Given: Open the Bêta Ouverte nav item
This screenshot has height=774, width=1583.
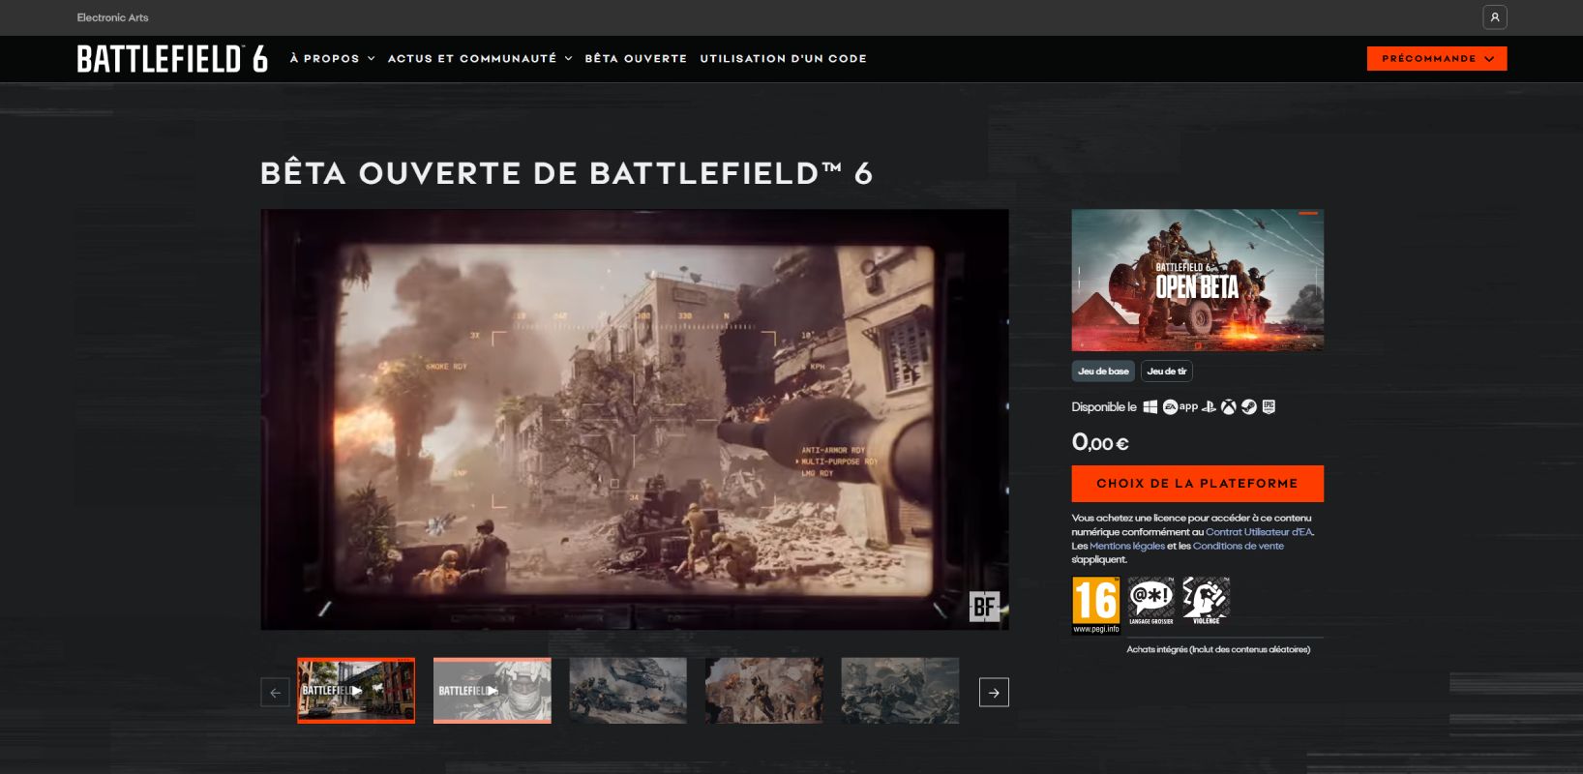Looking at the screenshot, I should pyautogui.click(x=636, y=59).
